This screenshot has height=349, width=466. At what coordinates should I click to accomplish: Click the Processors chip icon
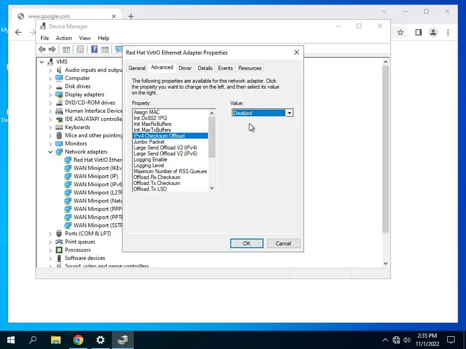[x=59, y=250]
